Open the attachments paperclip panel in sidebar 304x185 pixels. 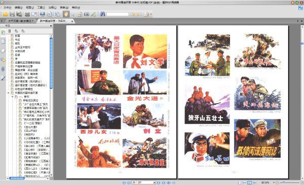pyautogui.click(x=3, y=69)
